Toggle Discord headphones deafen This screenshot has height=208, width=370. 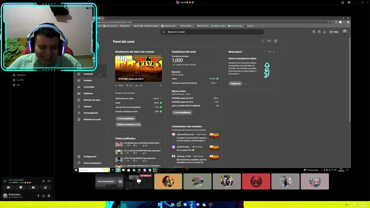43,196
